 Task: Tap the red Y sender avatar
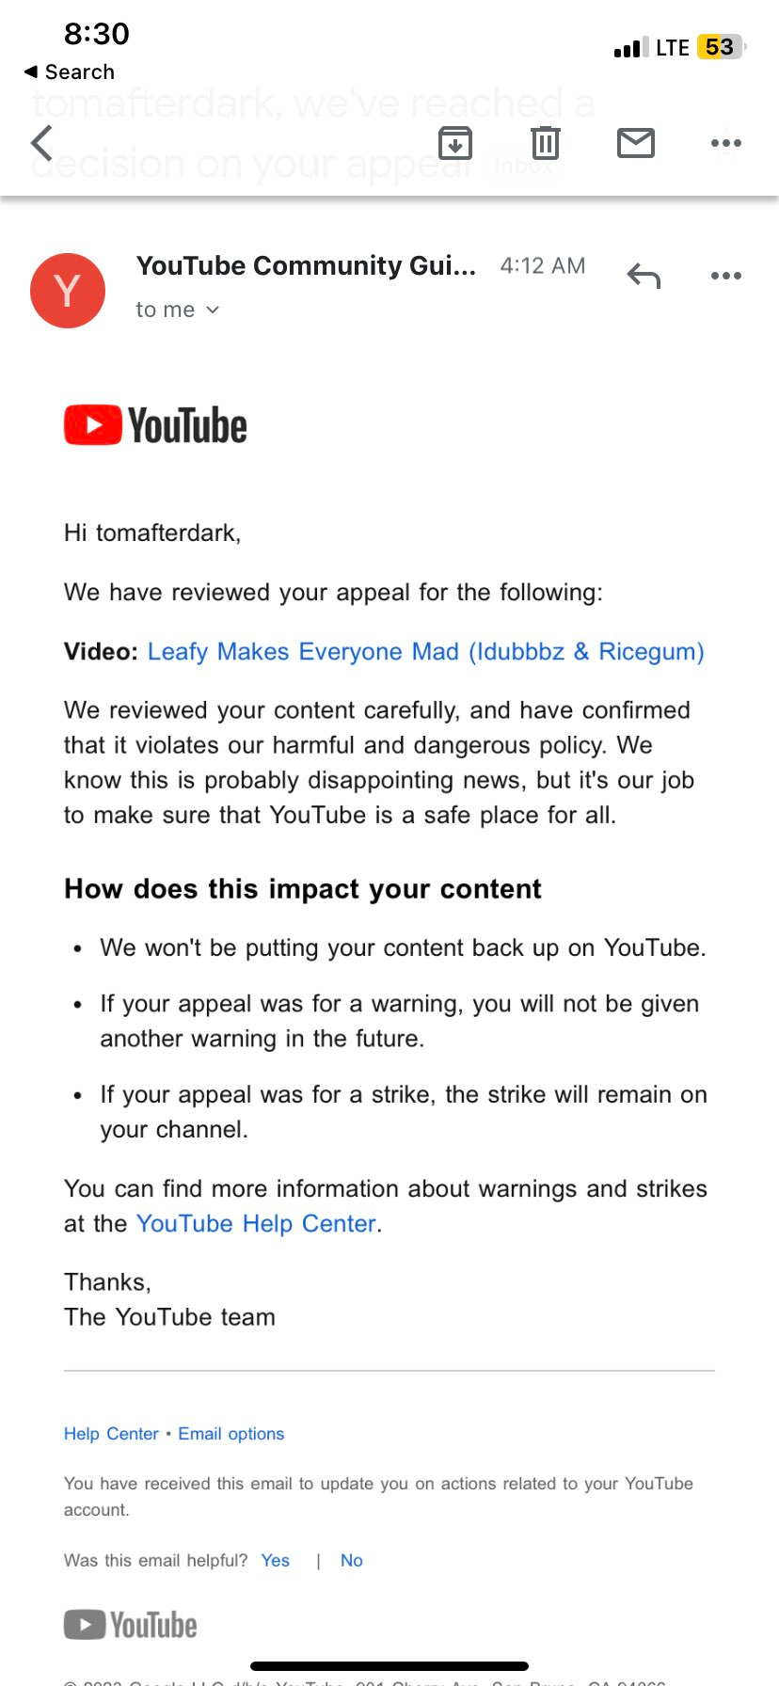pyautogui.click(x=68, y=291)
